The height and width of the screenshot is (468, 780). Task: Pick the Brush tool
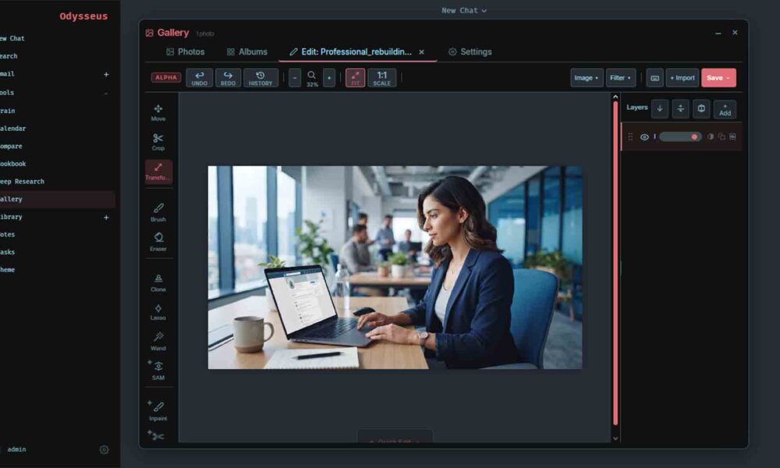click(x=158, y=212)
